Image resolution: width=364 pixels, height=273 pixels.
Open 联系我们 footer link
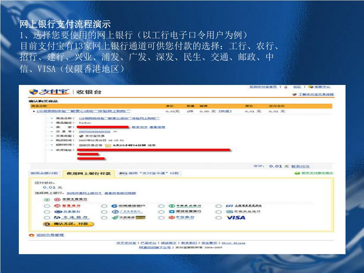pyautogui.click(x=189, y=243)
